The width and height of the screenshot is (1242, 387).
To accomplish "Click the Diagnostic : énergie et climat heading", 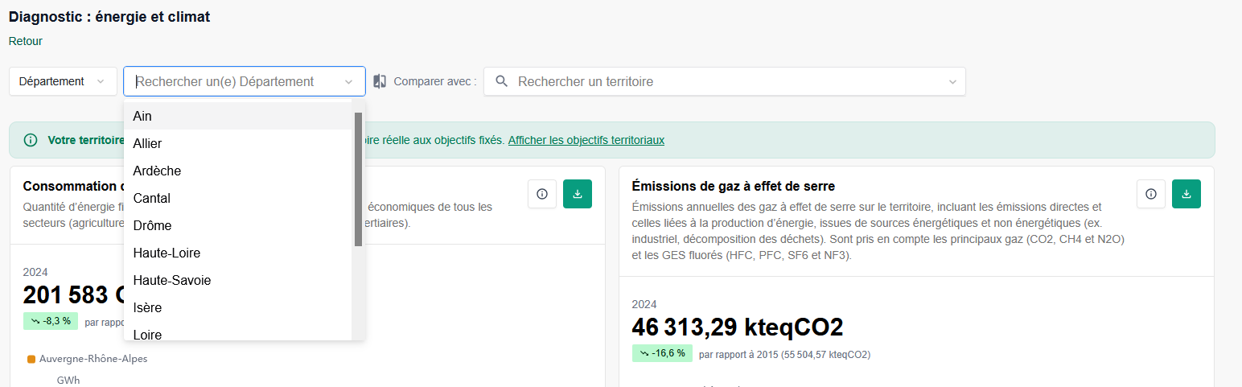I will pyautogui.click(x=109, y=17).
